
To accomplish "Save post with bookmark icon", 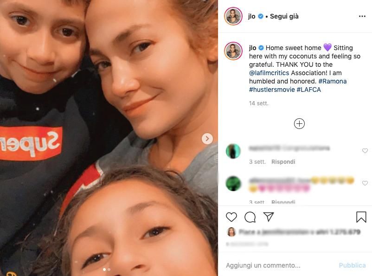I will coord(361,217).
